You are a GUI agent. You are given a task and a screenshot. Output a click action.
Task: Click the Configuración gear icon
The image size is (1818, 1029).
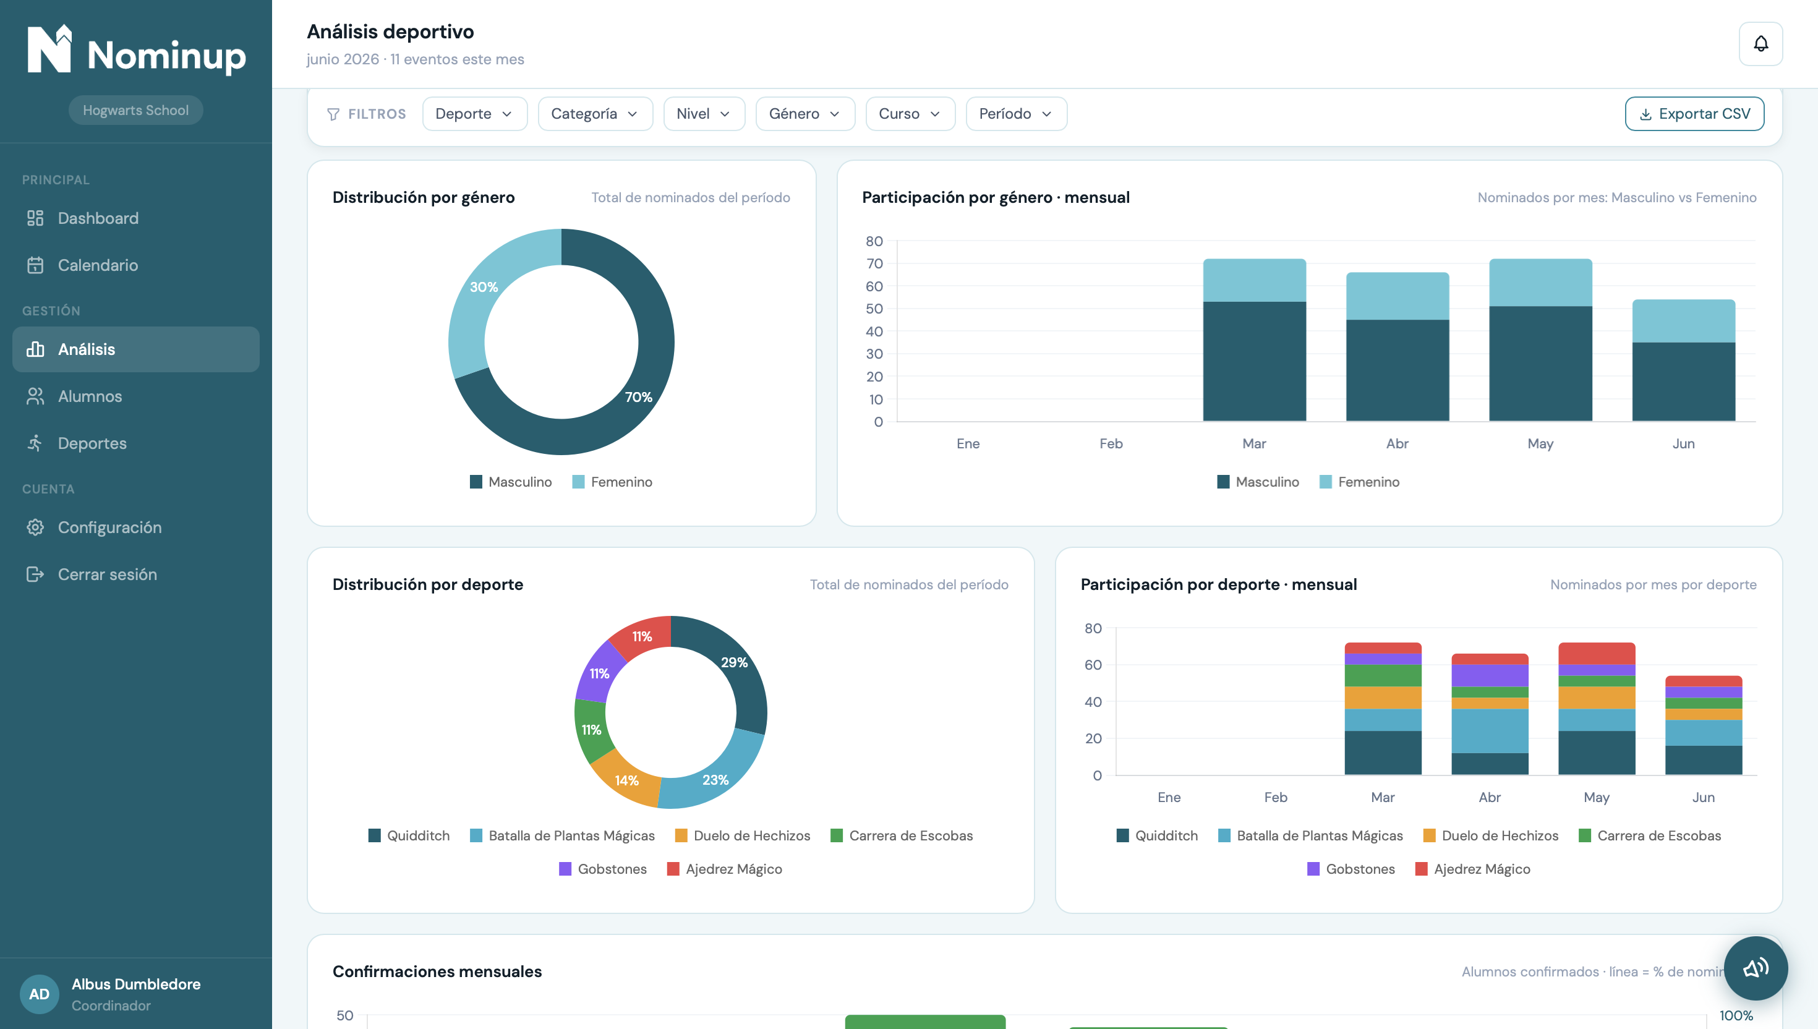(35, 527)
